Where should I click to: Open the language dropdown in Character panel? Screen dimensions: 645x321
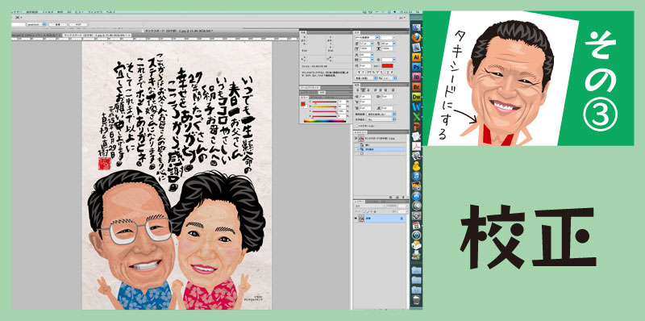[x=366, y=78]
